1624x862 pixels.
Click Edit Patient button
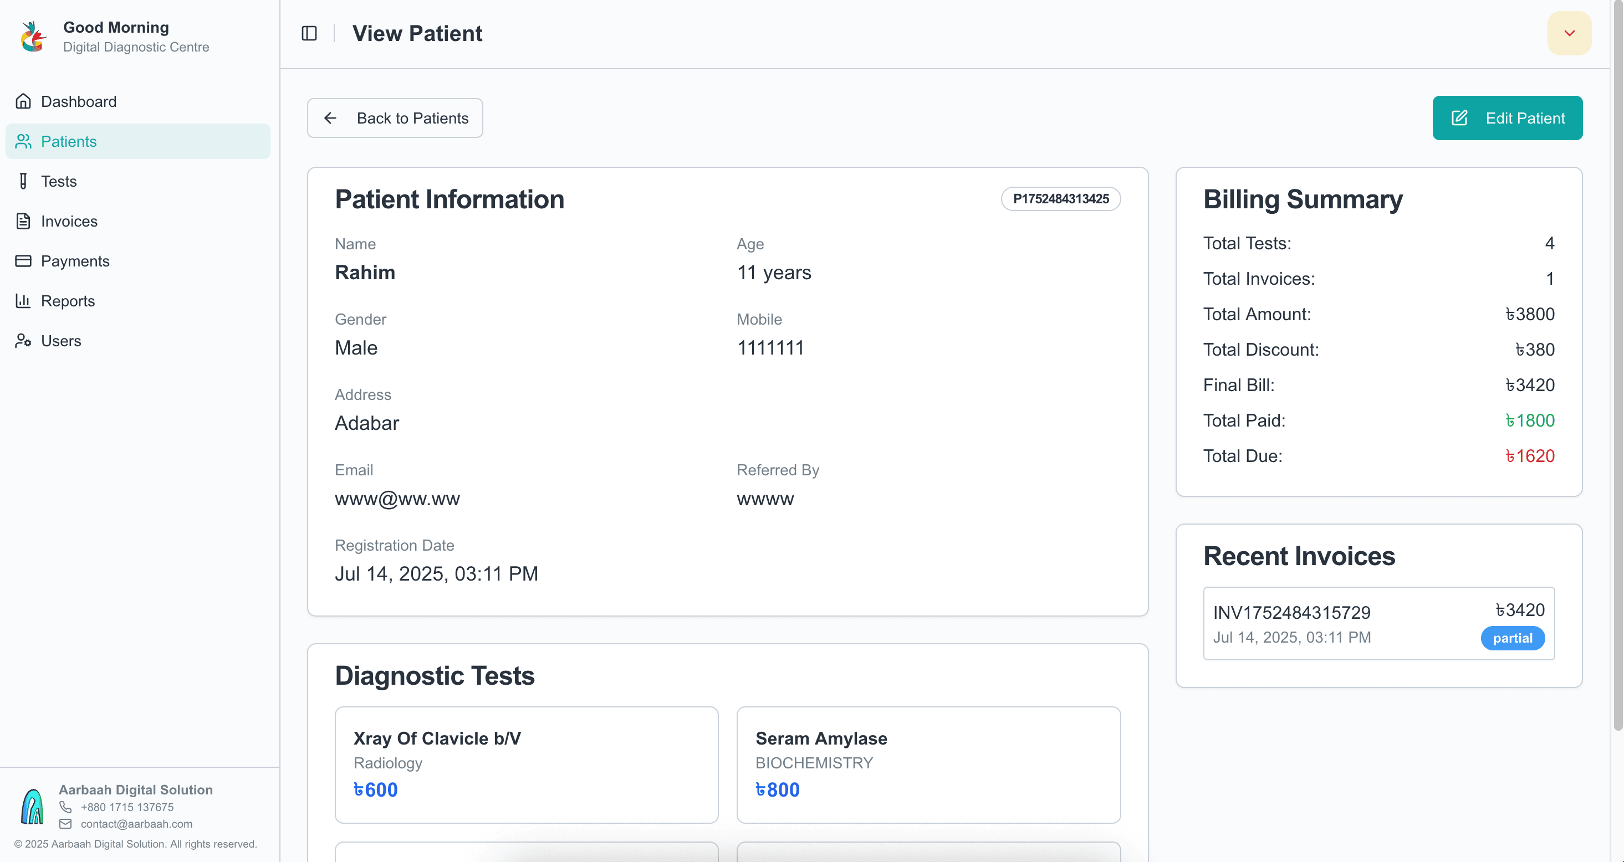point(1508,119)
